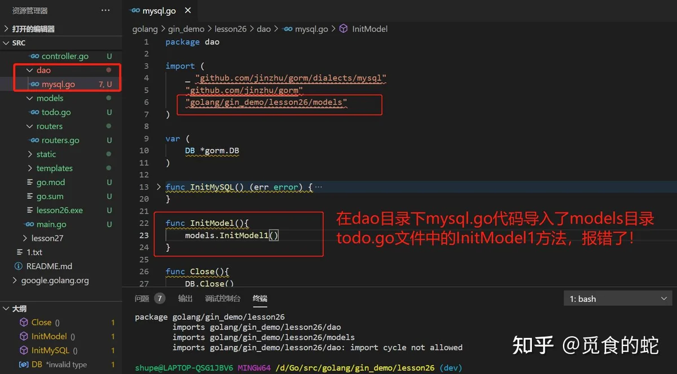Click the Go file icon beside mysql.go in tree

[x=35, y=84]
